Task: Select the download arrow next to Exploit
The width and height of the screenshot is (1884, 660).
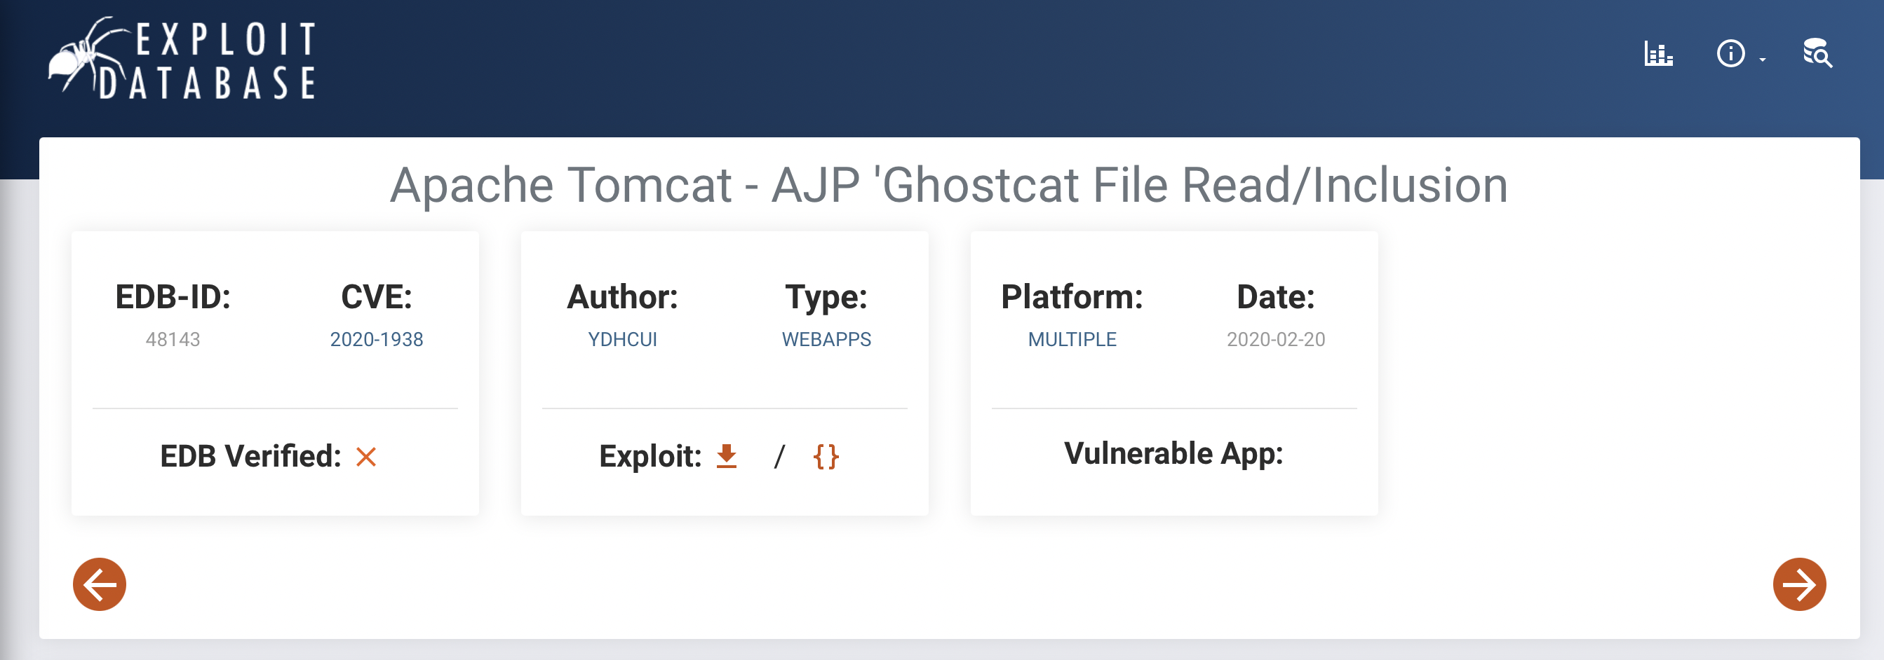Action: [x=725, y=455]
